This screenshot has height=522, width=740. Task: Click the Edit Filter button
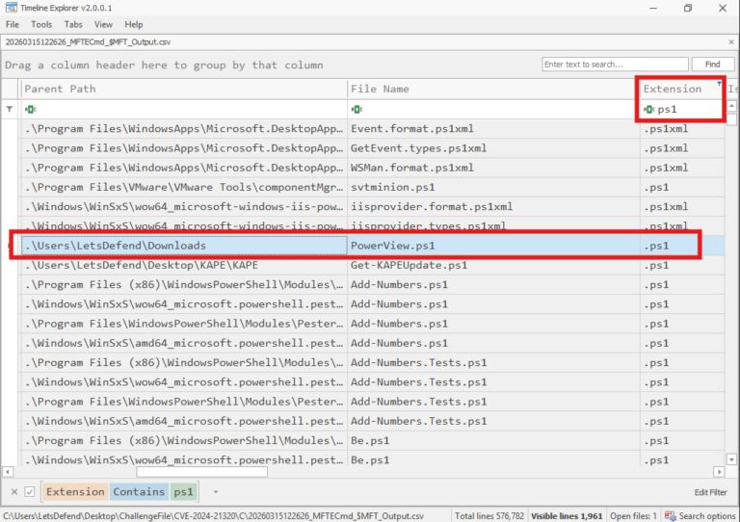coord(710,492)
